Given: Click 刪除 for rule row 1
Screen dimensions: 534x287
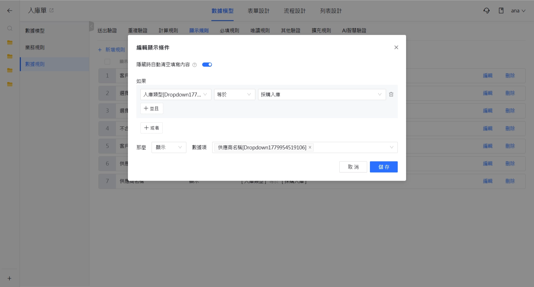Looking at the screenshot, I should 510,75.
